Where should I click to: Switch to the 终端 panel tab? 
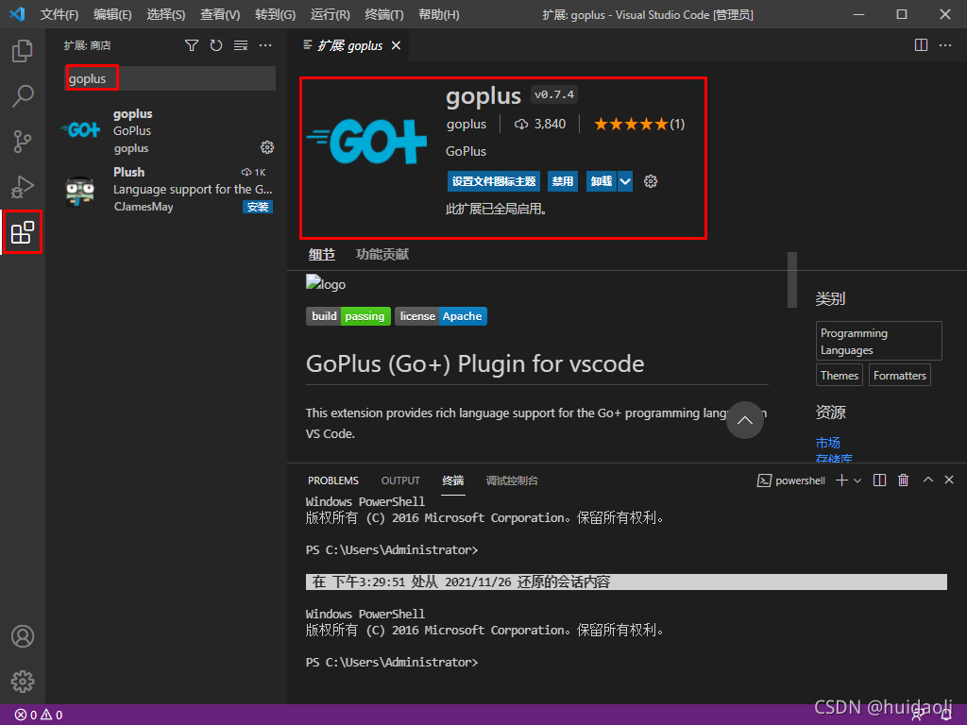(x=453, y=481)
